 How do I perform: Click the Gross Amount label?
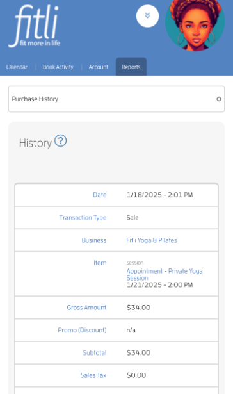point(86,308)
